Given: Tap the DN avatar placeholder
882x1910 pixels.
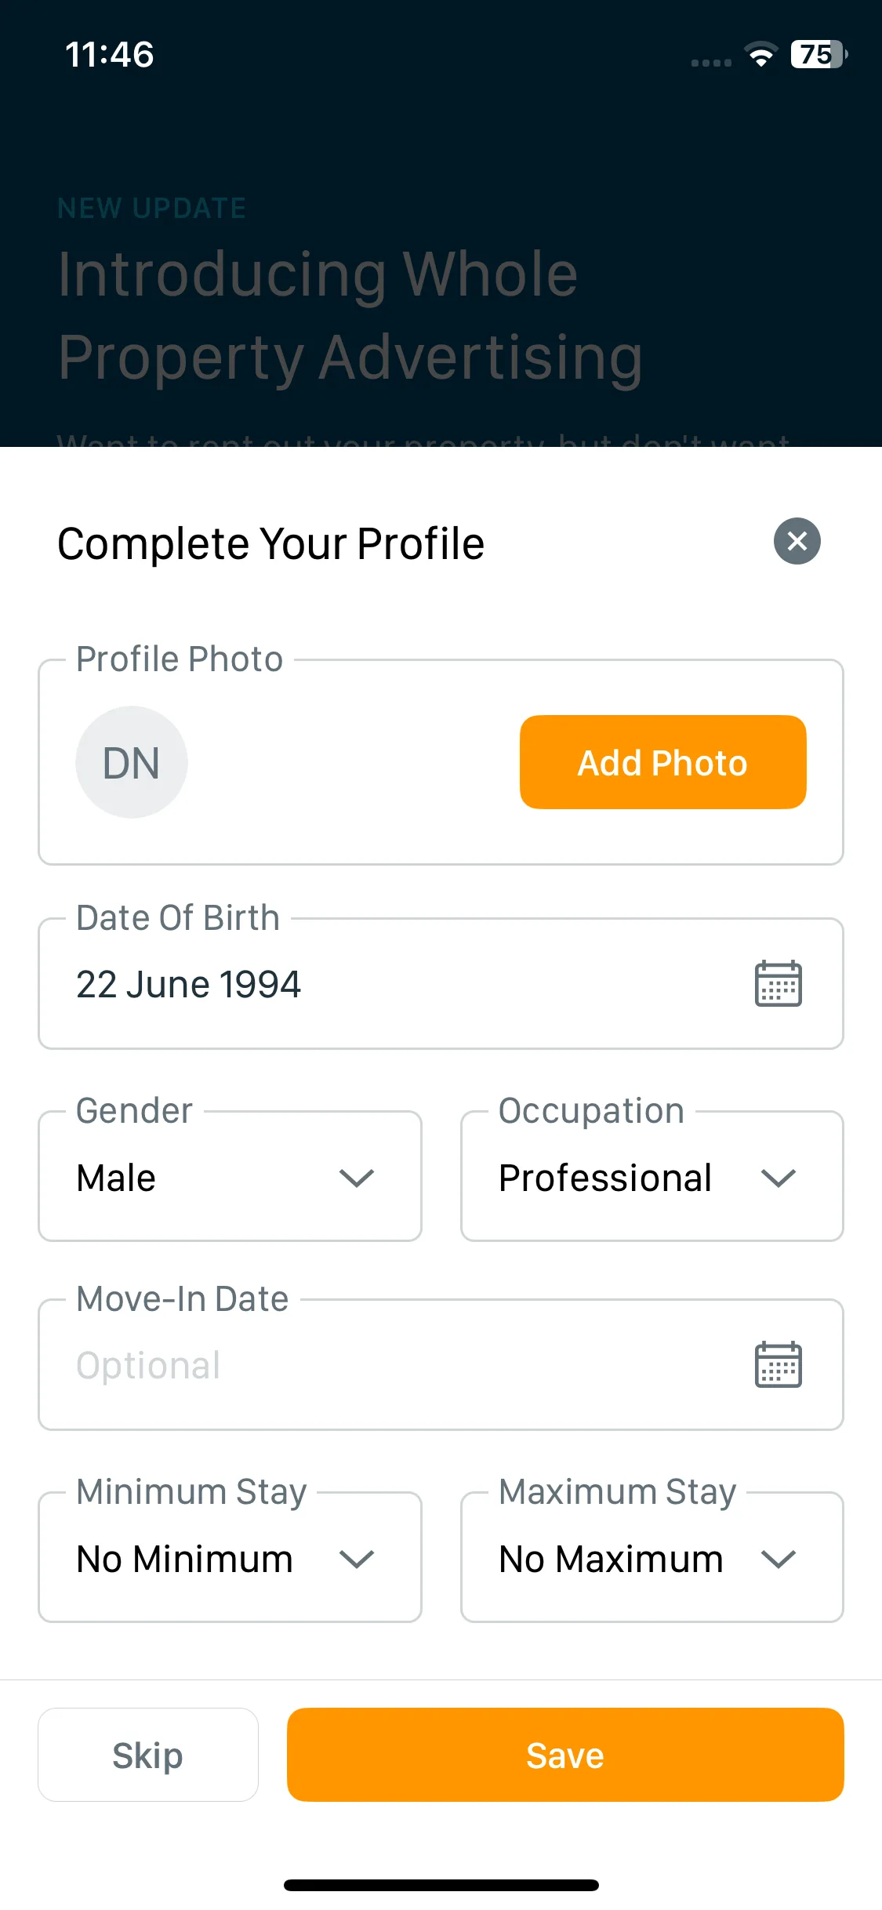Looking at the screenshot, I should click(x=132, y=762).
